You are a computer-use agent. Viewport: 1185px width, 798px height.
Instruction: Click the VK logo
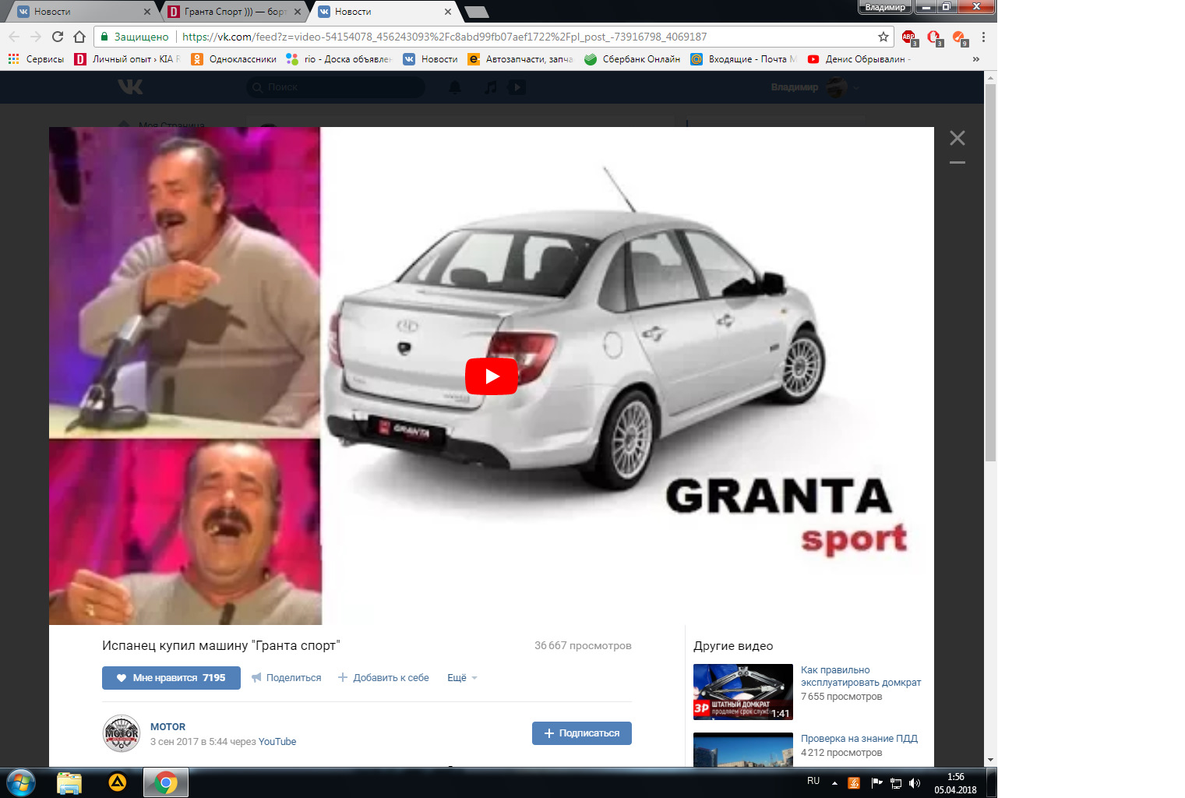pos(130,87)
